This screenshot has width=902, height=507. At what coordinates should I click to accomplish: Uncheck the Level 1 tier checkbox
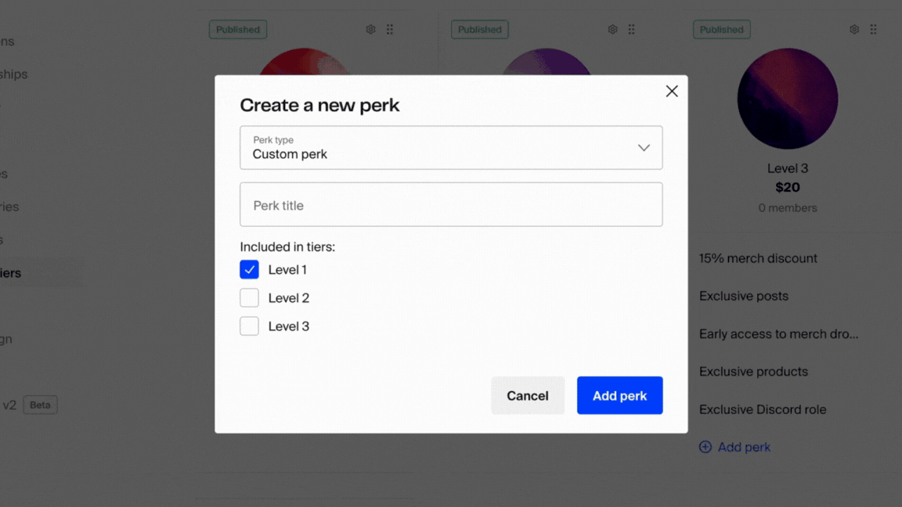pos(249,269)
